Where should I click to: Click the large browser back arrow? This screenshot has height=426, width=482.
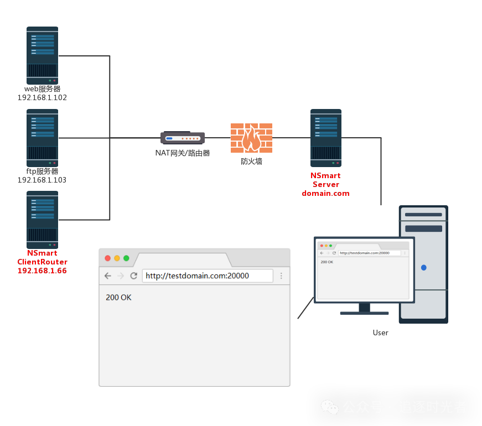(107, 276)
